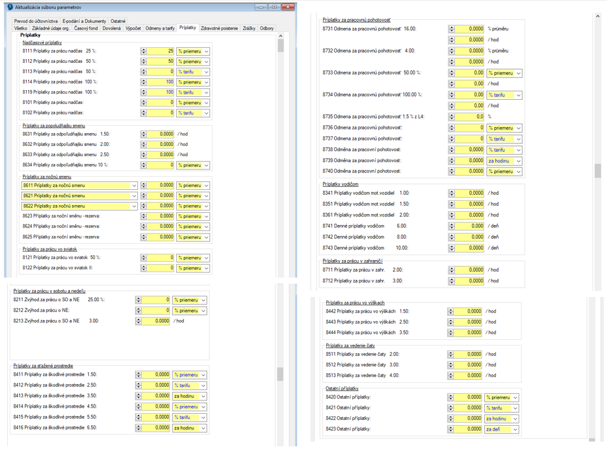607x453 pixels.
Task: Click the value field of 8411 škodlivé prostredie 1.50
Action: (156, 374)
